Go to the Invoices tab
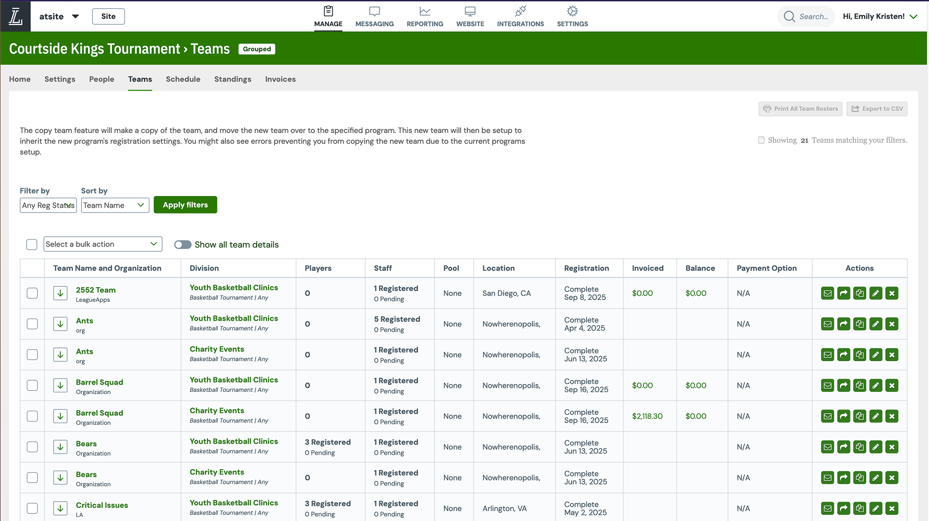The image size is (929, 521). [280, 80]
